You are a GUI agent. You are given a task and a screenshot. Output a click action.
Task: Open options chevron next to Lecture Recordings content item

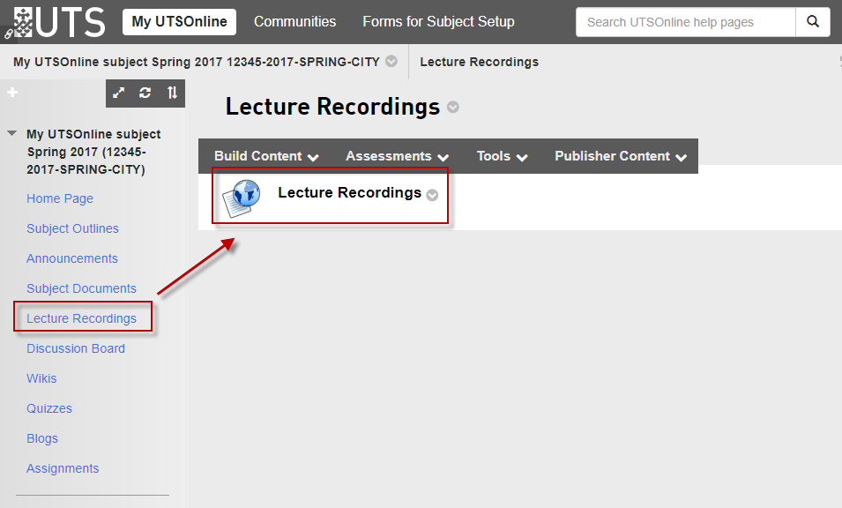tap(432, 195)
